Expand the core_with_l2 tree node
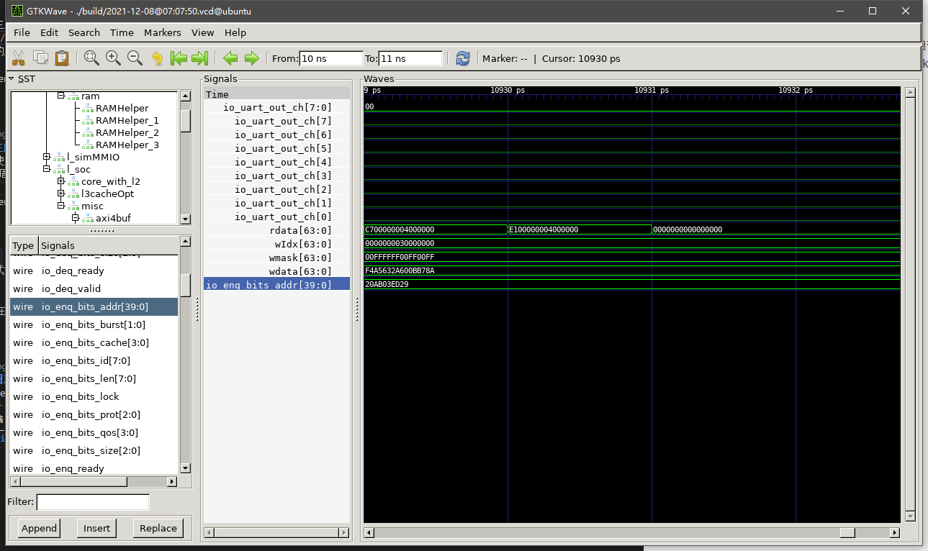The width and height of the screenshot is (928, 551). [61, 181]
